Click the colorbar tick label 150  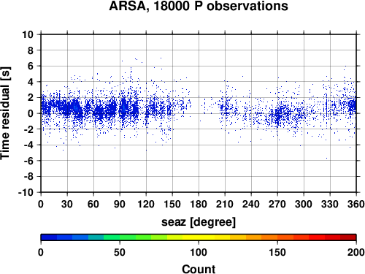(277, 252)
